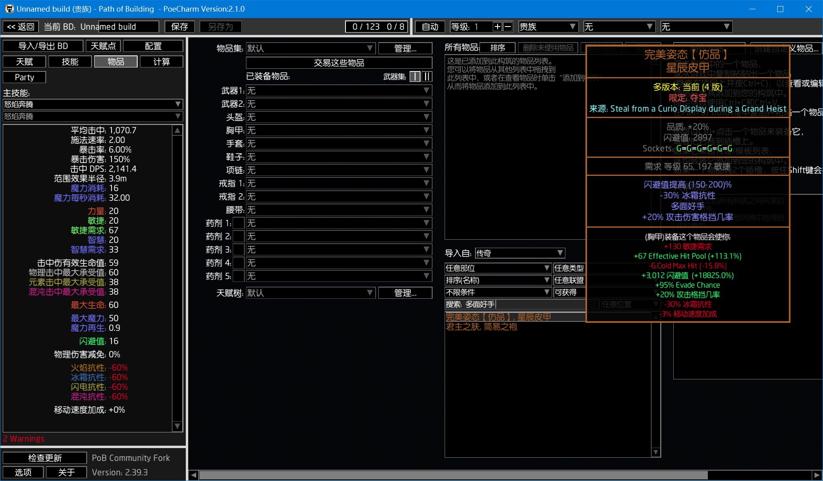This screenshot has height=481, width=823.
Task: Open the Party tab
Action: tap(24, 77)
